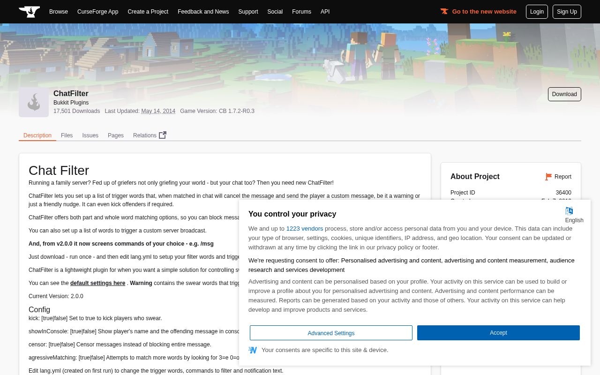Go to Support in navigation
Viewport: 600px width, 375px height.
click(x=248, y=12)
